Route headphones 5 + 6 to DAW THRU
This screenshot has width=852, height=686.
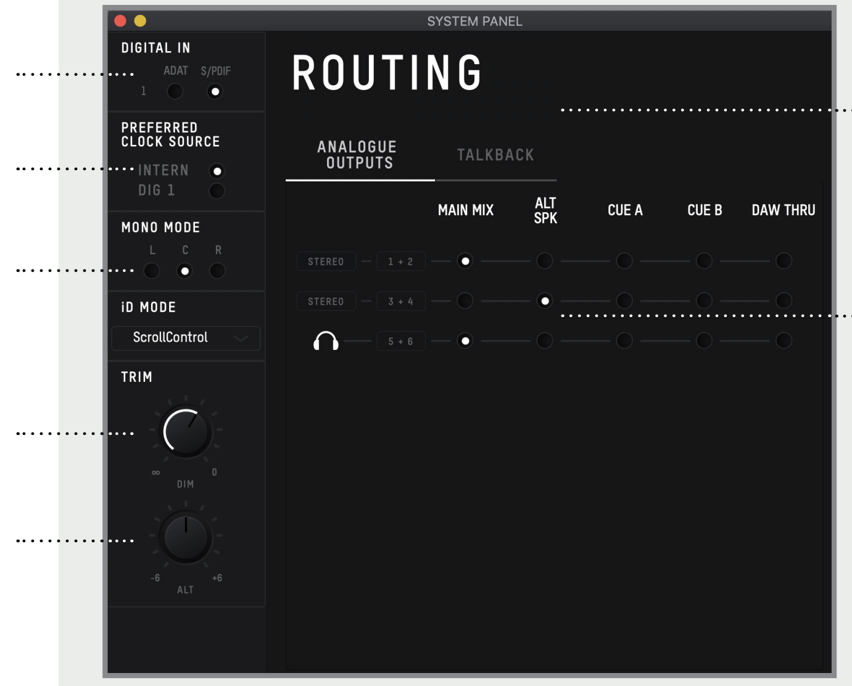(x=784, y=341)
